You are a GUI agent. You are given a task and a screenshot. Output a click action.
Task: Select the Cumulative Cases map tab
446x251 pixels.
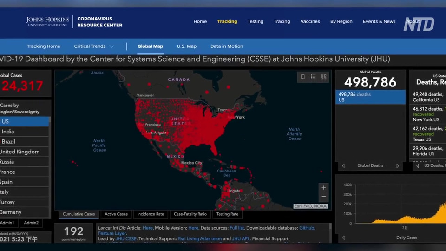tap(79, 214)
